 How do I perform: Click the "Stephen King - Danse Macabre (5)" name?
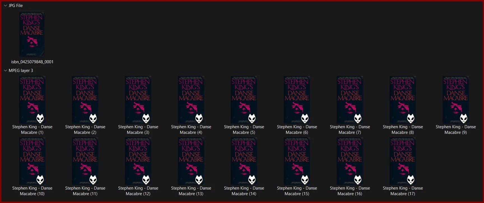click(x=244, y=130)
